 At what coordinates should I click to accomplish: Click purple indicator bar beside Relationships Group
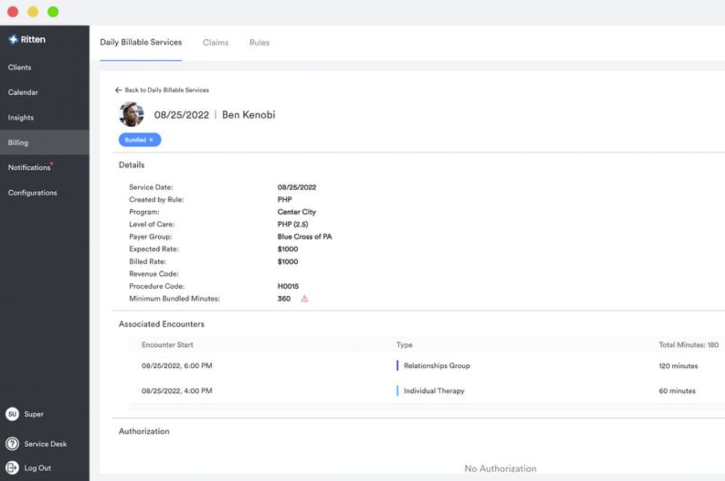pos(399,365)
